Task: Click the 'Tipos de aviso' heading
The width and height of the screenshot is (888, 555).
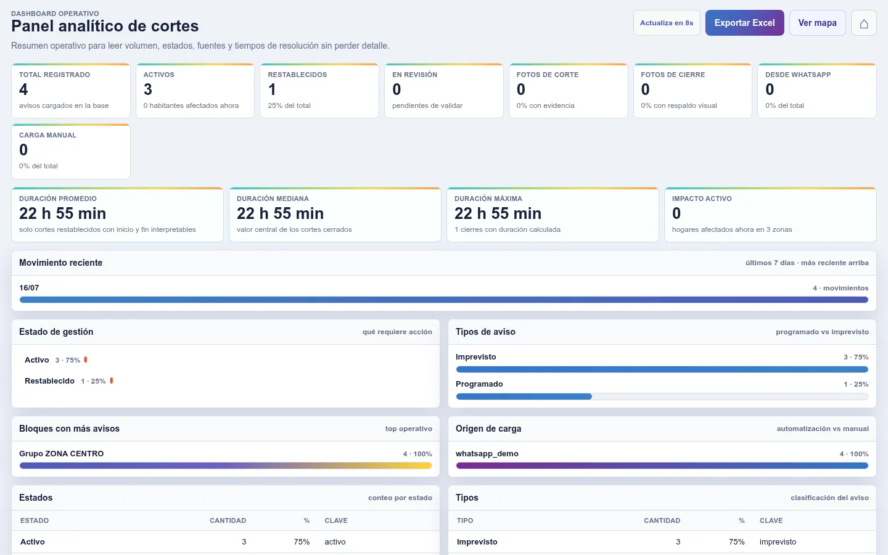Action: click(485, 332)
